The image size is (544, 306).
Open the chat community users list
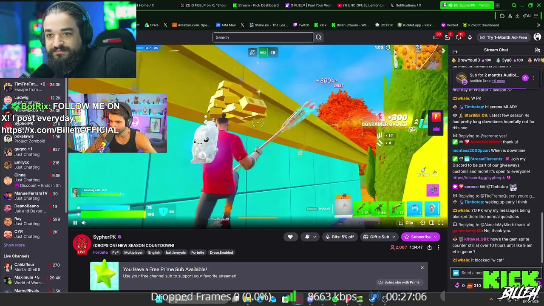click(x=537, y=50)
